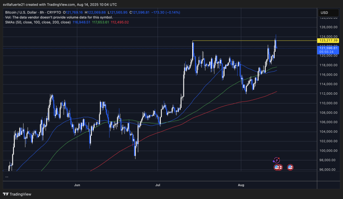
Task: Click the low price L121,565.95
Action: (118, 12)
